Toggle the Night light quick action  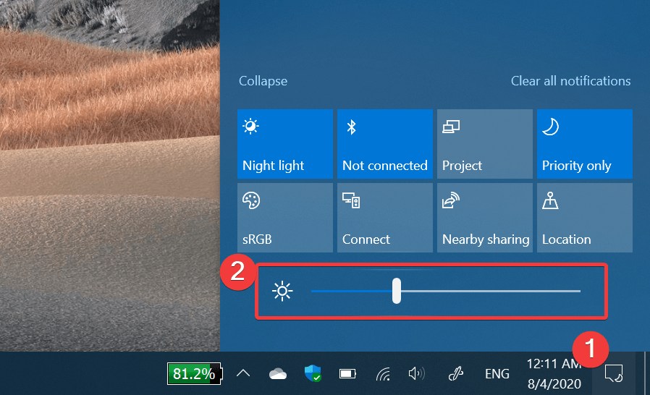pyautogui.click(x=284, y=144)
